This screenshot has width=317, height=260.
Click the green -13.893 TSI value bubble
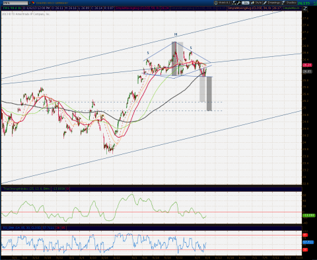309,215
